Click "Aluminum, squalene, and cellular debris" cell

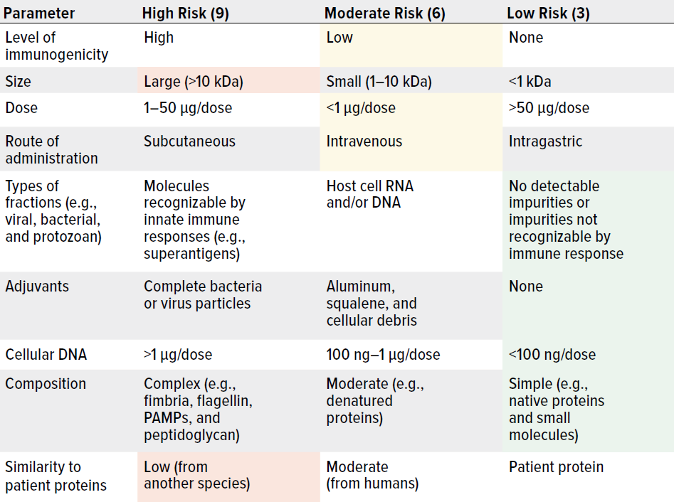(372, 304)
